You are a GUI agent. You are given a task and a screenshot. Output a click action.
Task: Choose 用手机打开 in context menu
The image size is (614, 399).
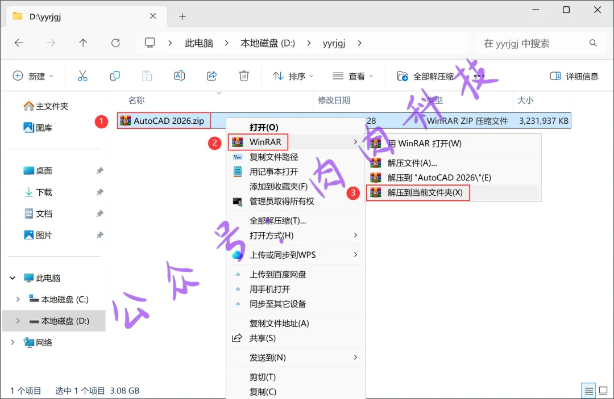[295, 289]
